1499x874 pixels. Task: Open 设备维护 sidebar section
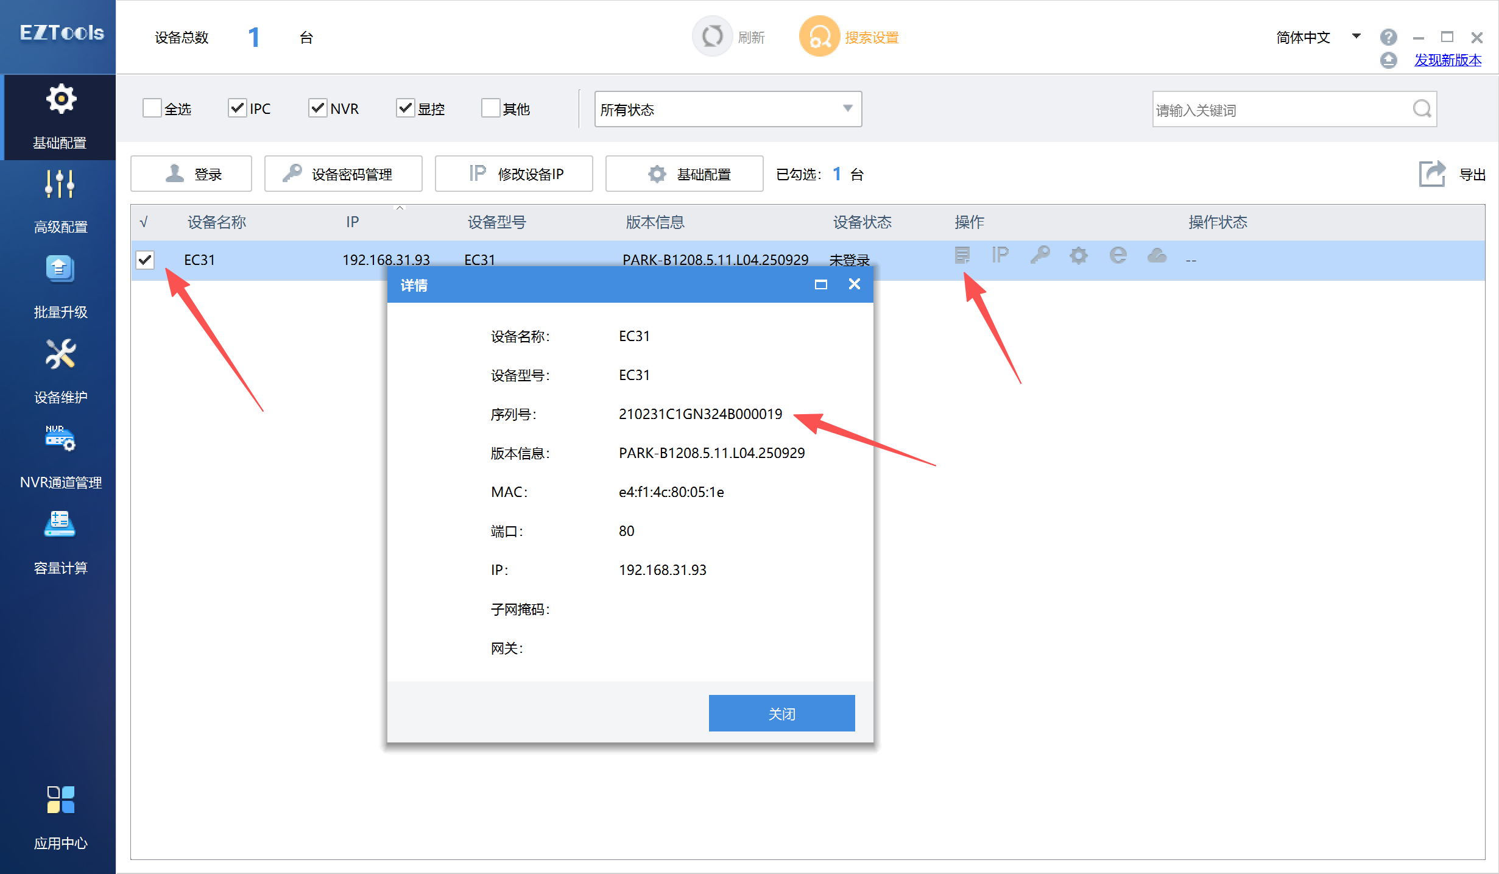click(60, 373)
